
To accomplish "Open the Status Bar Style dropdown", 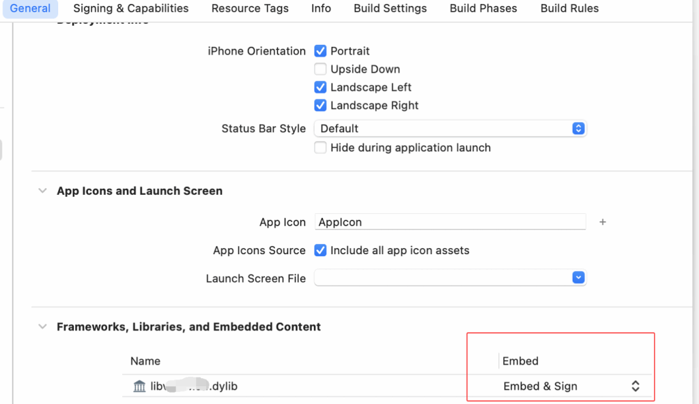I will pos(450,128).
